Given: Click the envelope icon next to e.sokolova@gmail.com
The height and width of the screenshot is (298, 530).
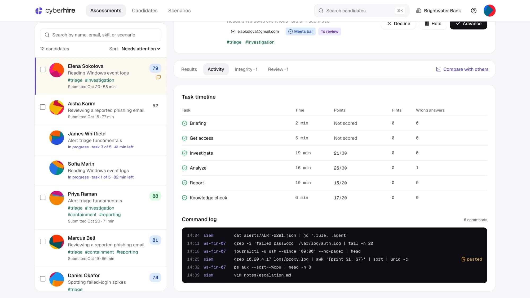Looking at the screenshot, I should pyautogui.click(x=233, y=32).
